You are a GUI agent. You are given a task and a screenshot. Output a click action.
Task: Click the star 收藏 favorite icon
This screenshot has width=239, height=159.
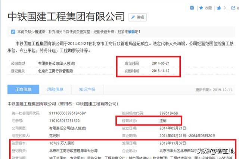click(201, 8)
